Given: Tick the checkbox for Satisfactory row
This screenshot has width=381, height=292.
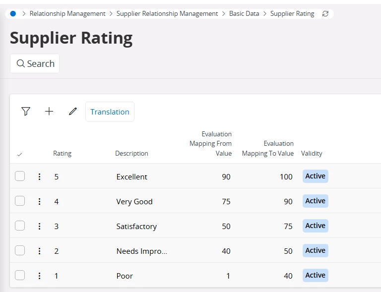Looking at the screenshot, I should (x=20, y=226).
